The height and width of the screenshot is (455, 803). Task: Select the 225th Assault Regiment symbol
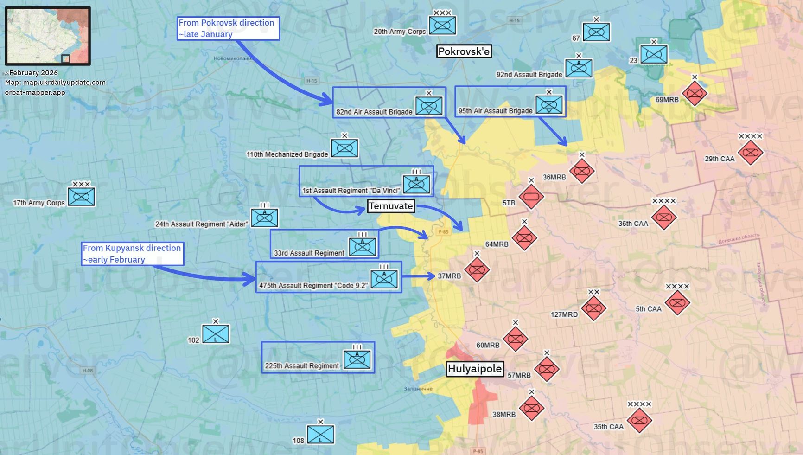tap(357, 359)
